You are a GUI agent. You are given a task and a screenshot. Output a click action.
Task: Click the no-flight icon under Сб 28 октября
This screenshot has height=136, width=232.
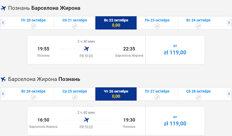pos(198,97)
